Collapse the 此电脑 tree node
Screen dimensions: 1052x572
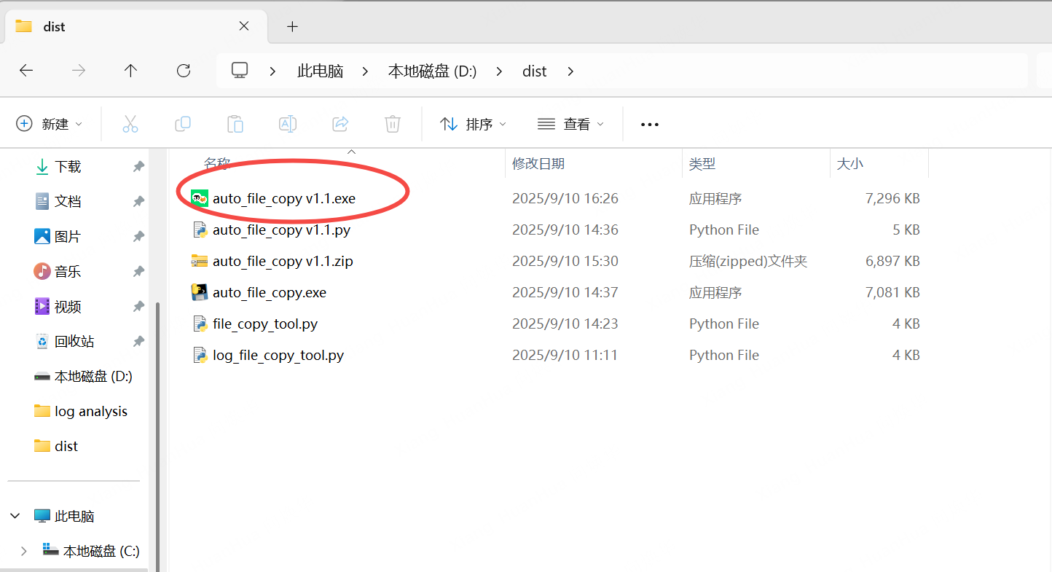[x=15, y=516]
